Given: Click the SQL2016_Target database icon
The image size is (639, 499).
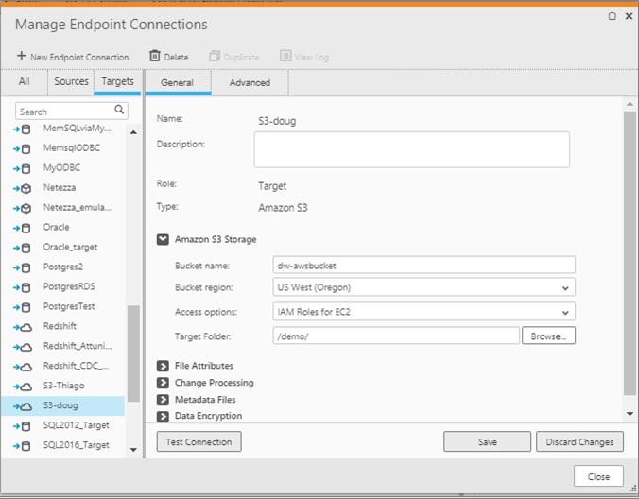Looking at the screenshot, I should click(x=26, y=446).
